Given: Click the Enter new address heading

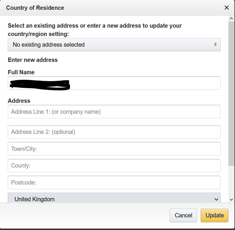Looking at the screenshot, I should tap(33, 60).
